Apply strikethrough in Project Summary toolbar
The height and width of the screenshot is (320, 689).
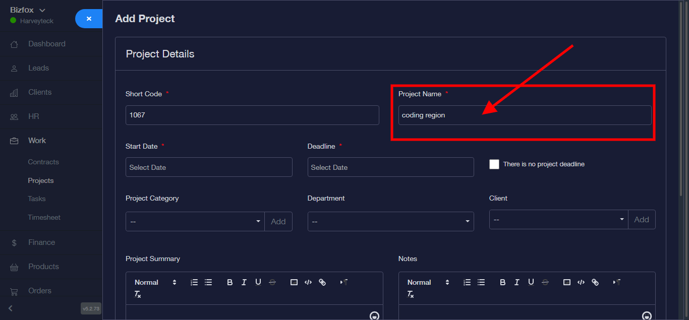[272, 282]
